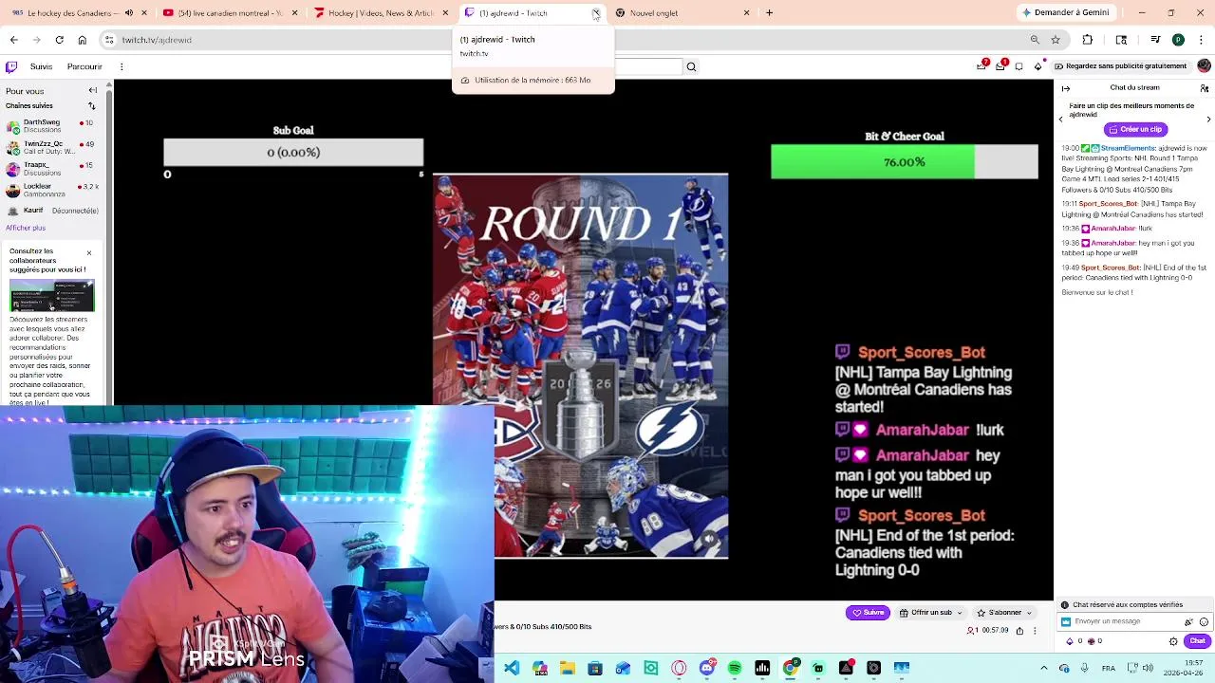
Task: Open the Chrome profile avatar
Action: pos(1178,40)
